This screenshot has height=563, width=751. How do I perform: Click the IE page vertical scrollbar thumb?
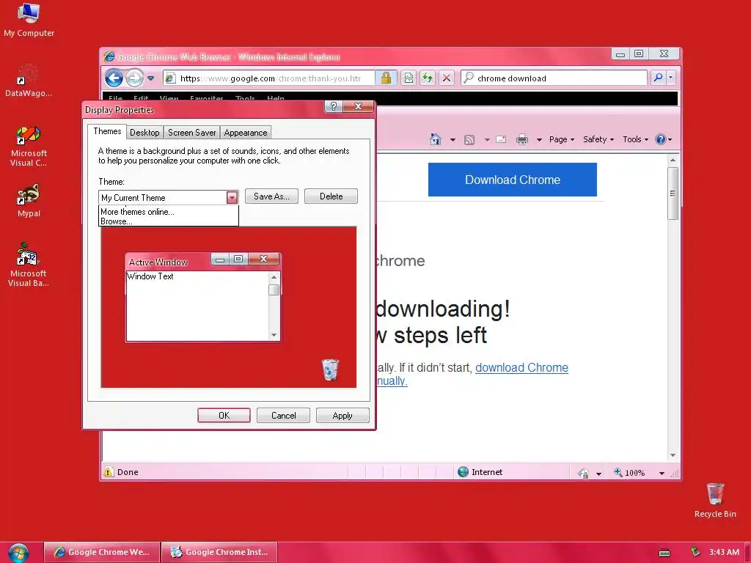[673, 194]
